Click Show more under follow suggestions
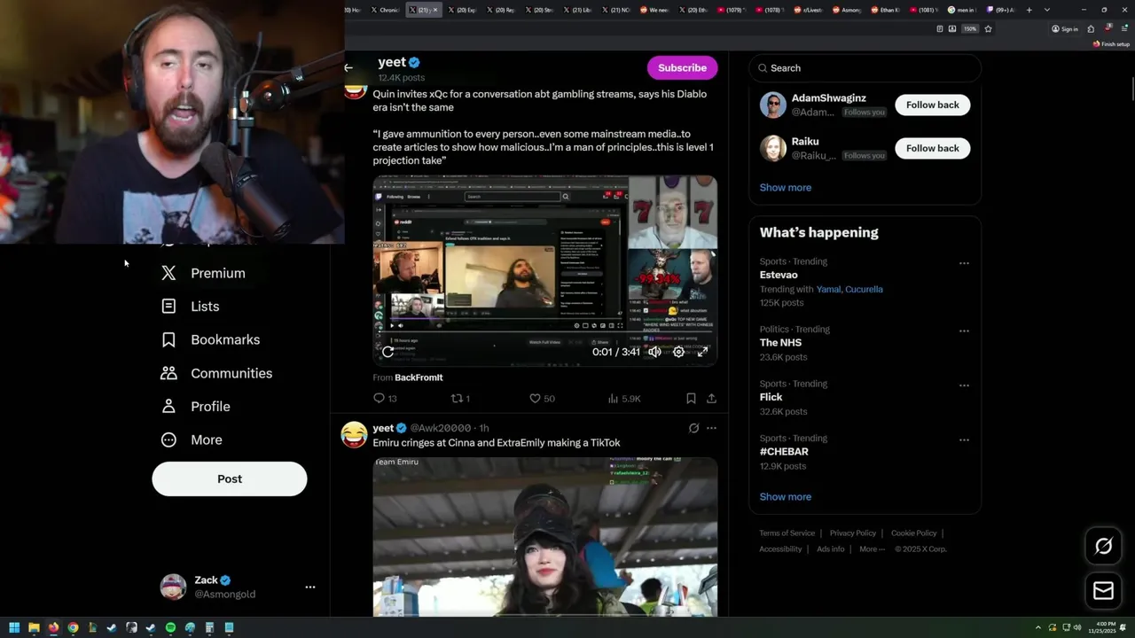This screenshot has width=1135, height=638. 785,187
